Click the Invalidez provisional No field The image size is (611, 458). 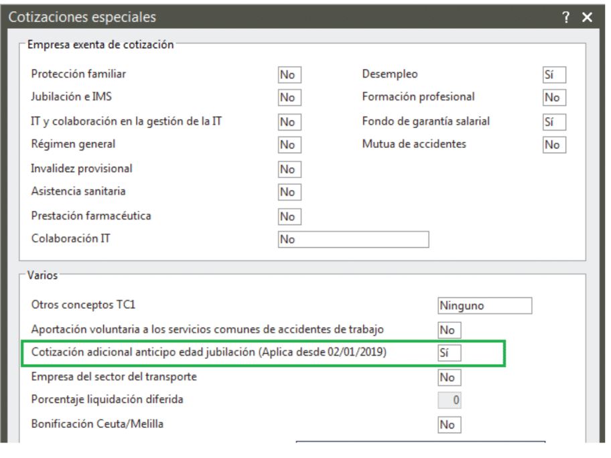[289, 169]
